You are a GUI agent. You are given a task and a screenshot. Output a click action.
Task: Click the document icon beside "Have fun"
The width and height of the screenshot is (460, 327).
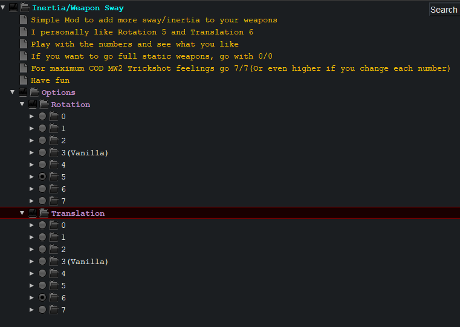[x=24, y=80]
